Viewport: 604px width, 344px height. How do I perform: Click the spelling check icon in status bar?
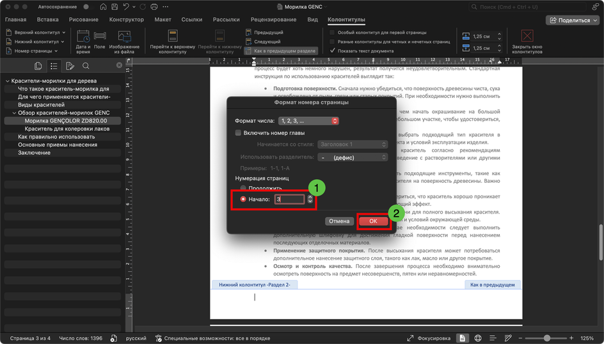pyautogui.click(x=114, y=338)
